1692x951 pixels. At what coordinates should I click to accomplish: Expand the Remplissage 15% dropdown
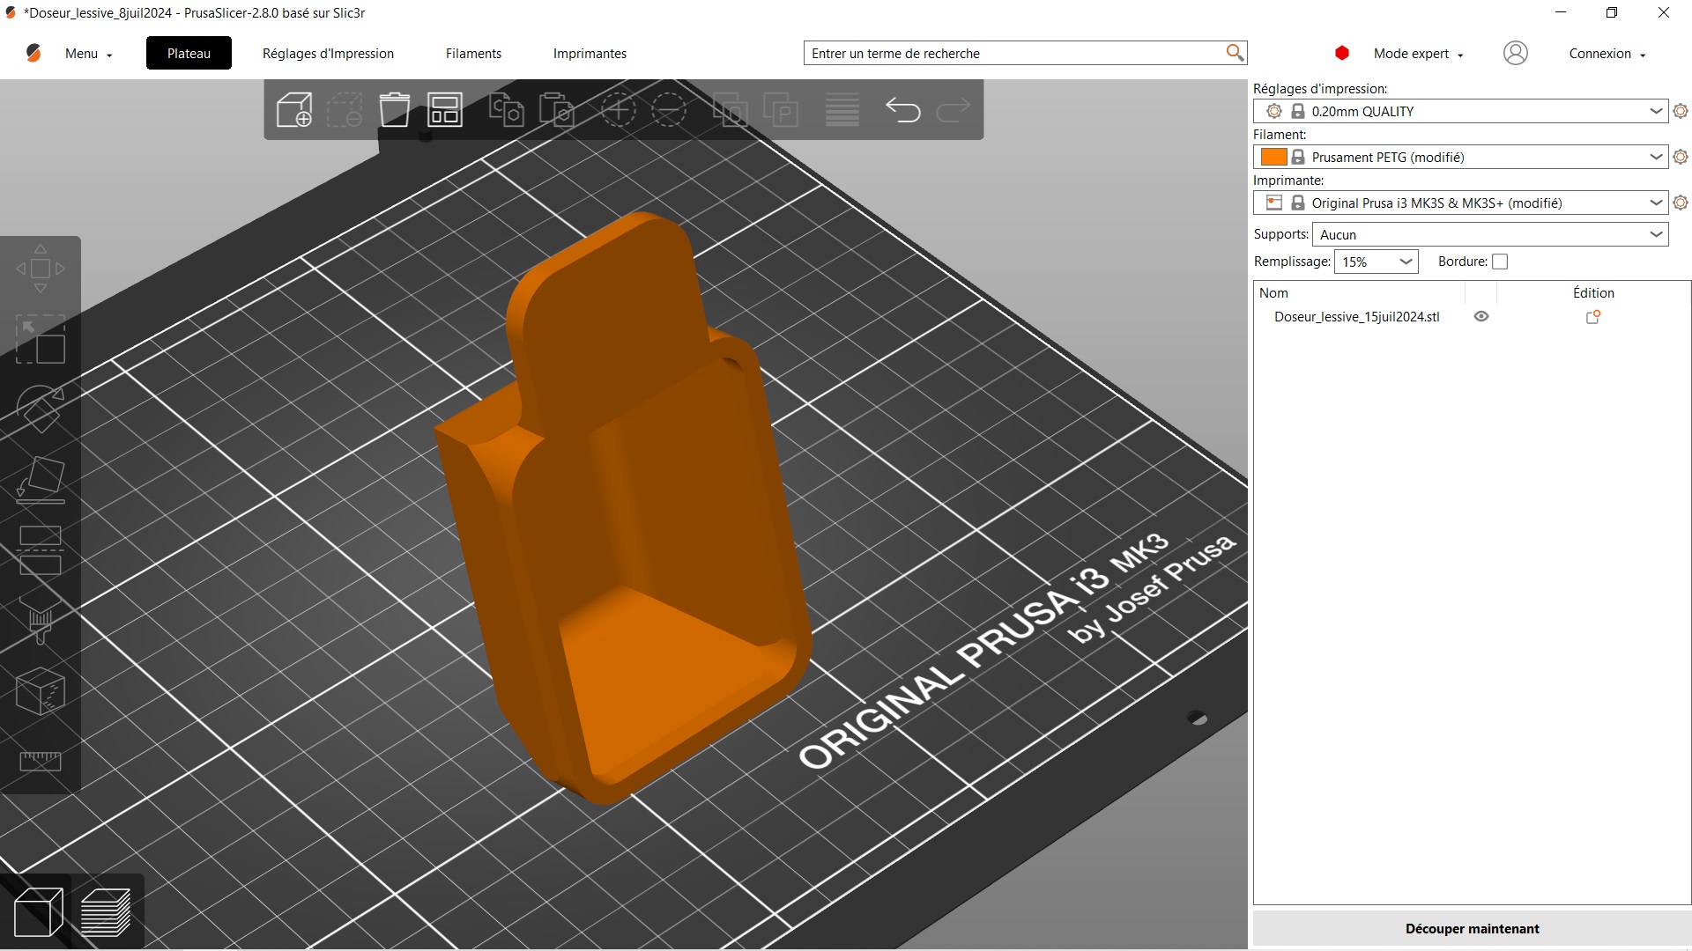click(1406, 262)
